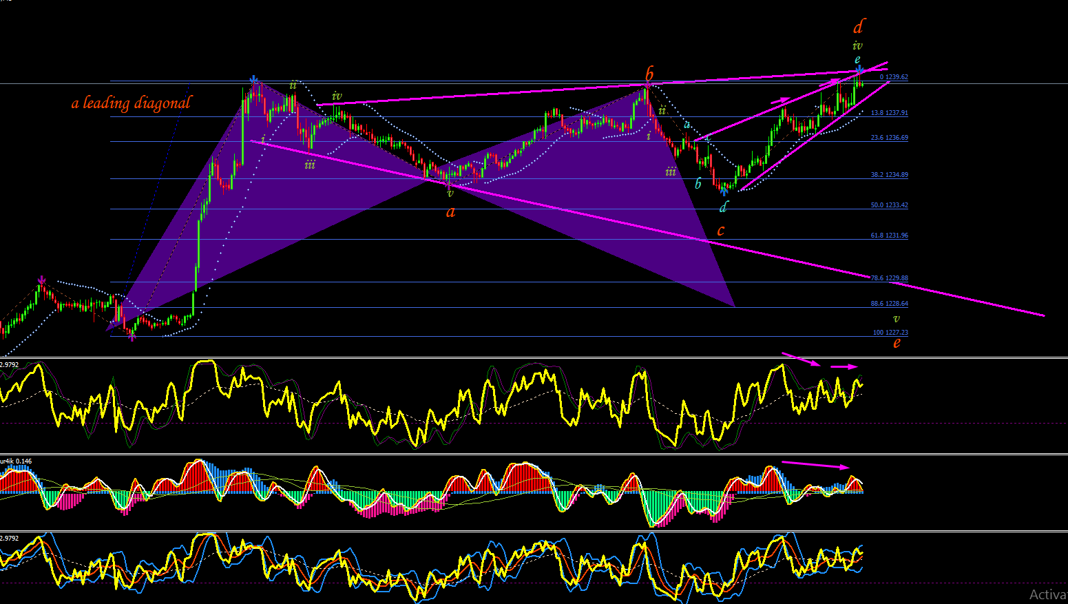
Task: Click the Fibonacci label "23.6 1236.69"
Action: point(890,138)
